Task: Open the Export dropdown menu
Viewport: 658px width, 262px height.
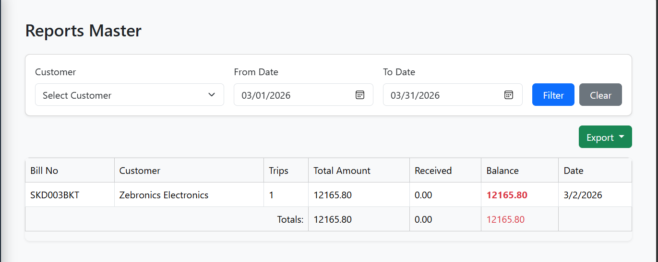Action: (605, 137)
